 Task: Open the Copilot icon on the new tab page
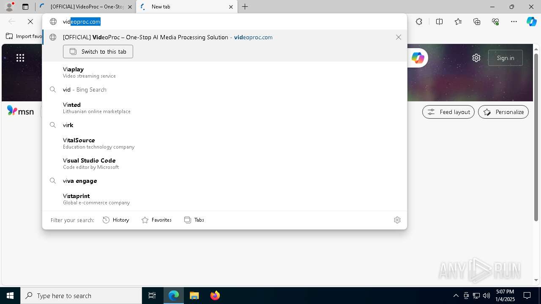(x=418, y=58)
